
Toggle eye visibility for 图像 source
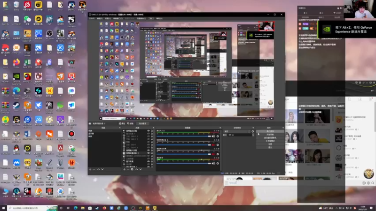[x=149, y=142]
